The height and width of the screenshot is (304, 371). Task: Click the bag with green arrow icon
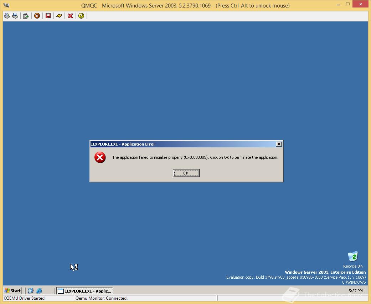coord(26,16)
